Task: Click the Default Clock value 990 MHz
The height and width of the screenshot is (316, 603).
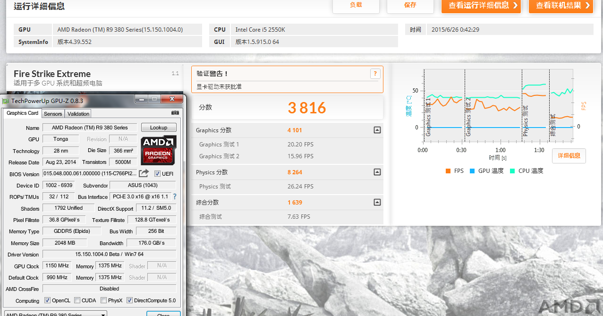Action: coord(57,277)
